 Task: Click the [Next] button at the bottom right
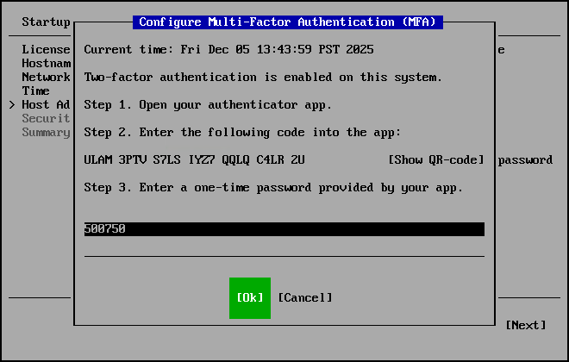click(525, 325)
